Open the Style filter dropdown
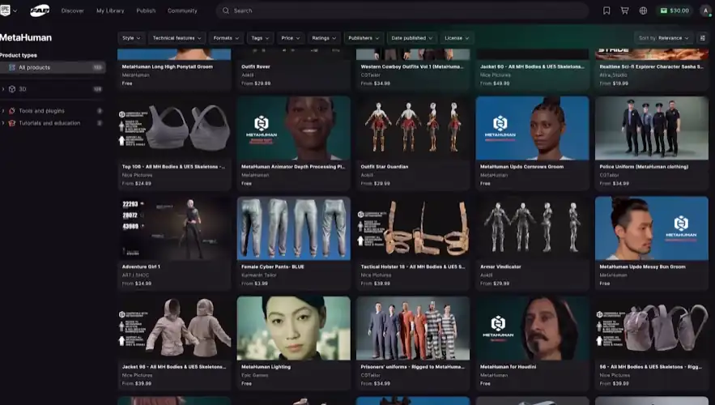 pyautogui.click(x=131, y=38)
